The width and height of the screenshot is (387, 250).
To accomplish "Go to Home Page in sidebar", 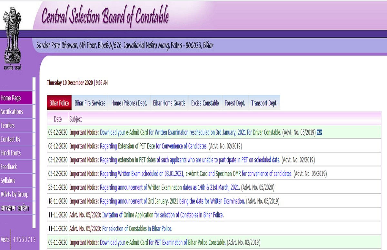I will pyautogui.click(x=11, y=98).
